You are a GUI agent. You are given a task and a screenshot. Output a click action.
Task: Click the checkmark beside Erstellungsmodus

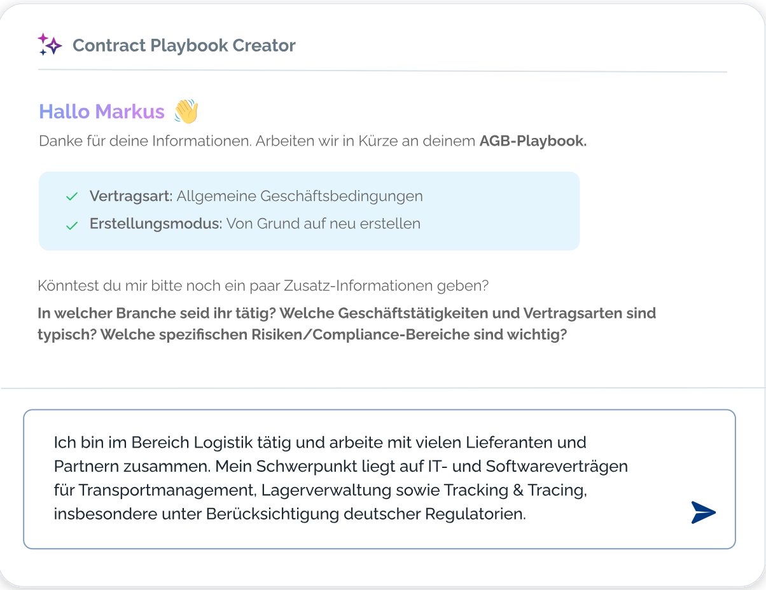72,224
